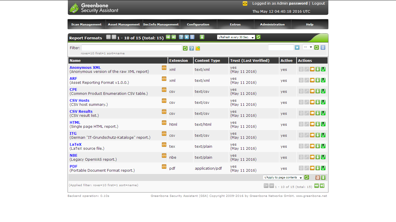Image resolution: width=396 pixels, height=222 pixels.
Task: Click the Greenbone Security Assistant logo
Action: click(x=94, y=8)
